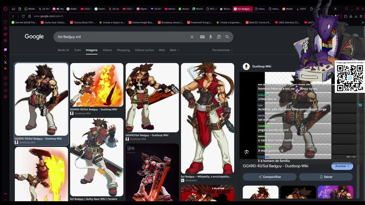This screenshot has height=205, width=365.
Task: Switch to the Reddit browser tab
Action: pyautogui.click(x=287, y=9)
